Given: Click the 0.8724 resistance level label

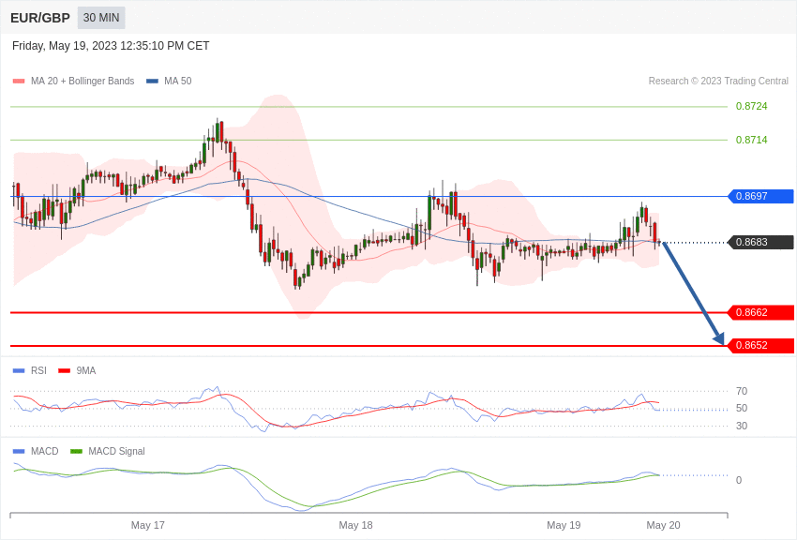Looking at the screenshot, I should 751,106.
